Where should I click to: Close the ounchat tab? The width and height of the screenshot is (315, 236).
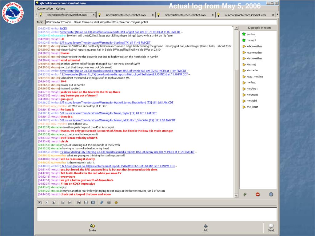[x=273, y=15]
